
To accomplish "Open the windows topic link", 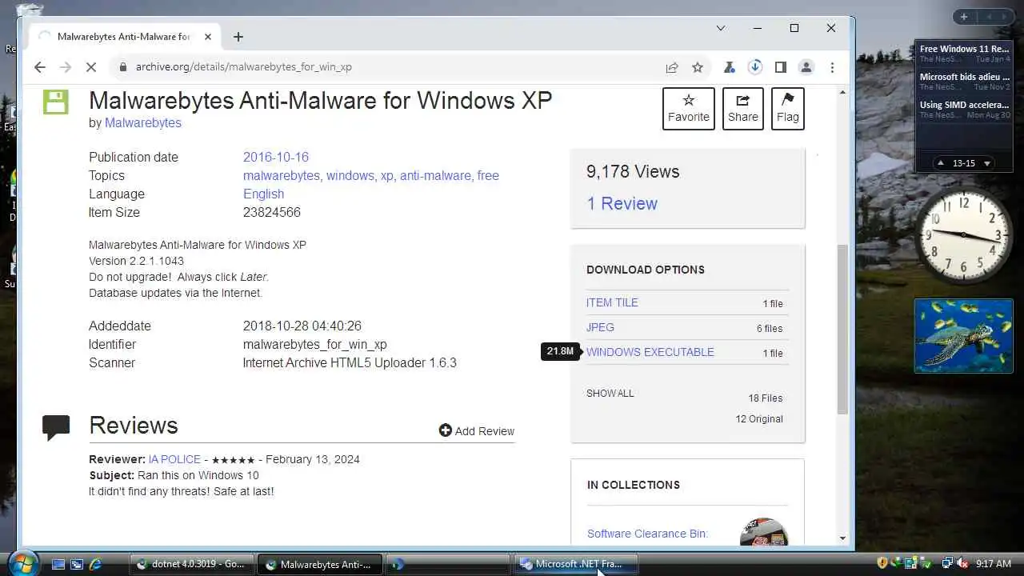I will [350, 175].
